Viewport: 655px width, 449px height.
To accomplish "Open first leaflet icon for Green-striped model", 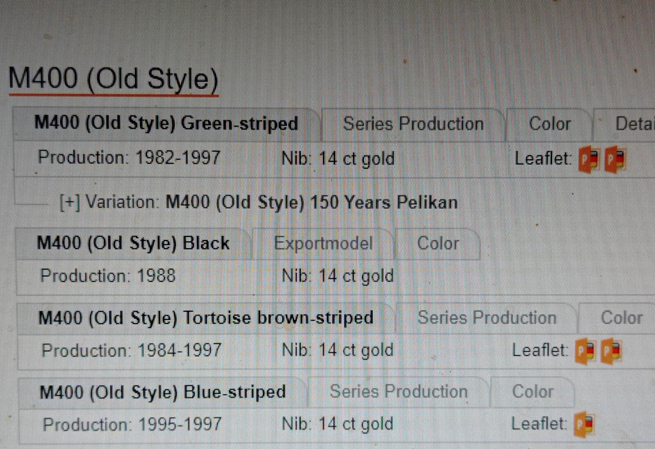I will (x=588, y=160).
